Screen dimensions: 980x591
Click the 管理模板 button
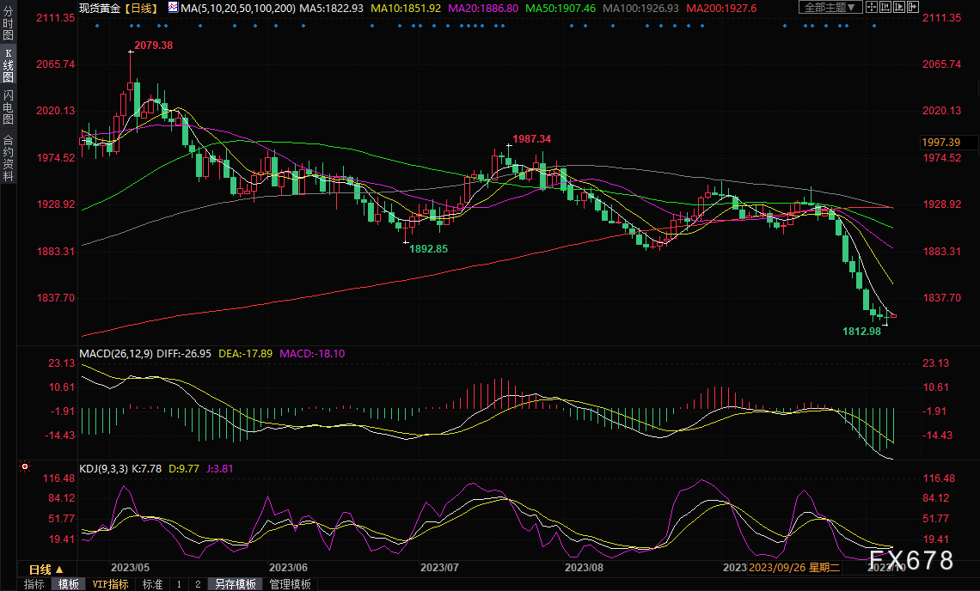point(291,584)
